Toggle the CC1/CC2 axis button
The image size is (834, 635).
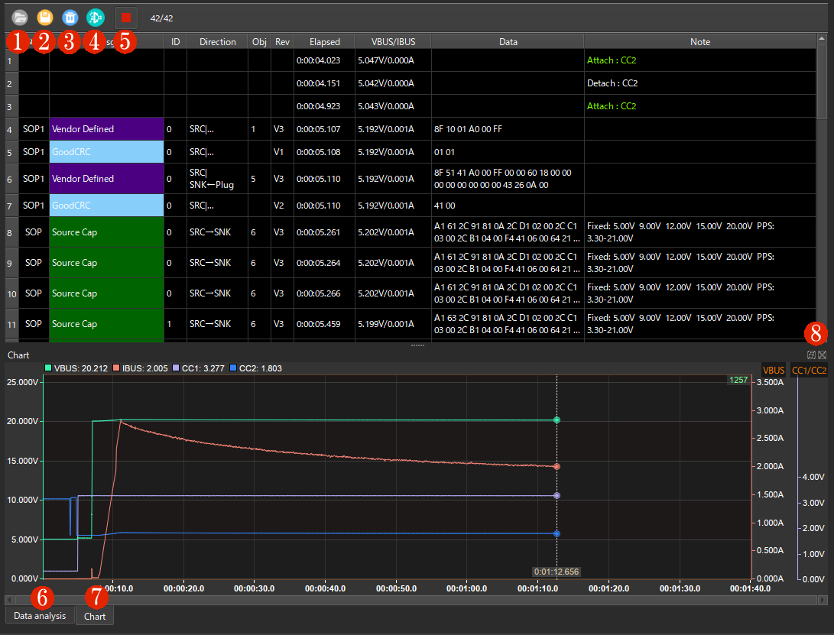click(x=809, y=370)
